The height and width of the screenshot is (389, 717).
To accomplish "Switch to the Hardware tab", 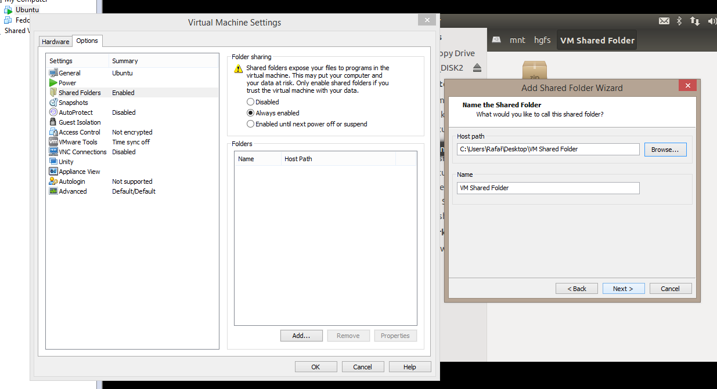I will point(56,42).
